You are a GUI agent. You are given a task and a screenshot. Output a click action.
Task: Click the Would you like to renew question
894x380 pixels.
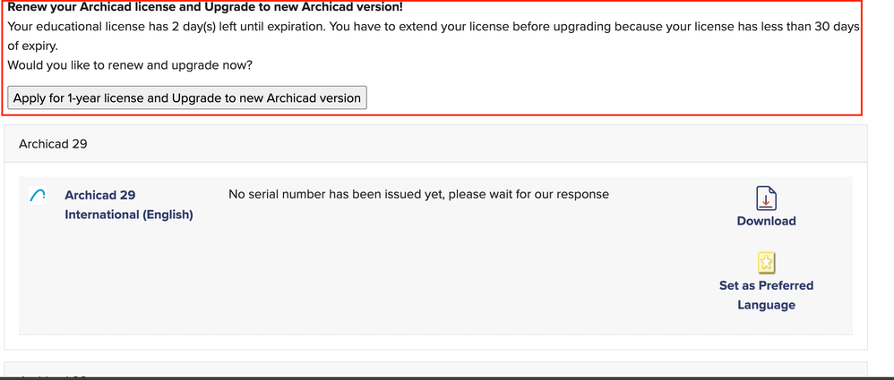click(x=130, y=65)
